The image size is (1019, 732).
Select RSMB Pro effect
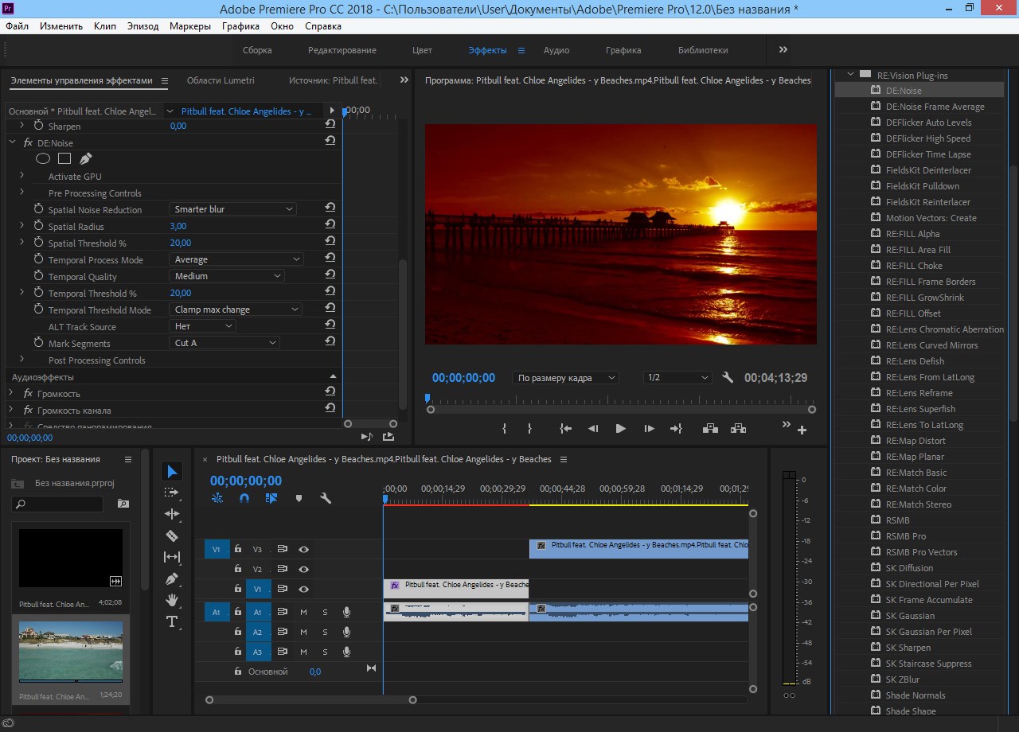(906, 536)
